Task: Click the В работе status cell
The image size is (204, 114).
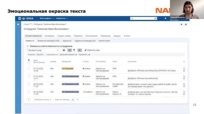Action: pos(88,92)
